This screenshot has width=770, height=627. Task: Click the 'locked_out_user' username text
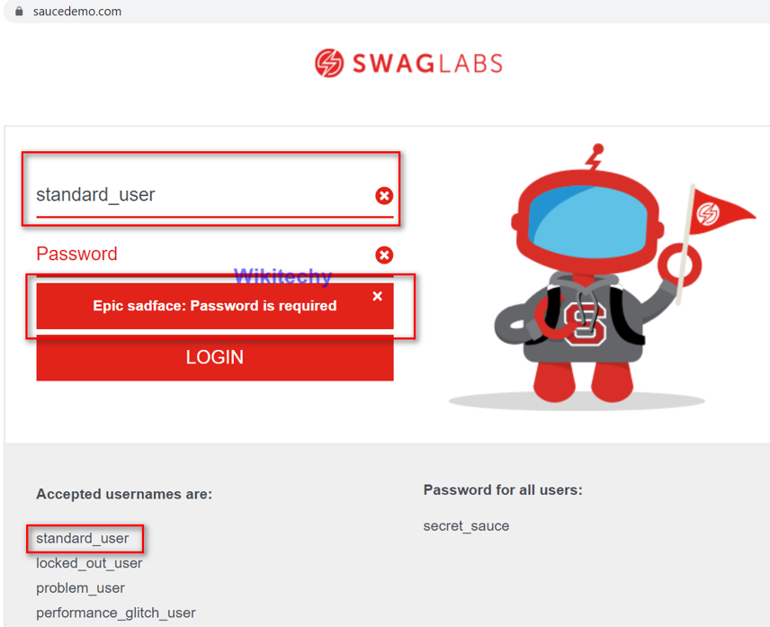coord(89,563)
